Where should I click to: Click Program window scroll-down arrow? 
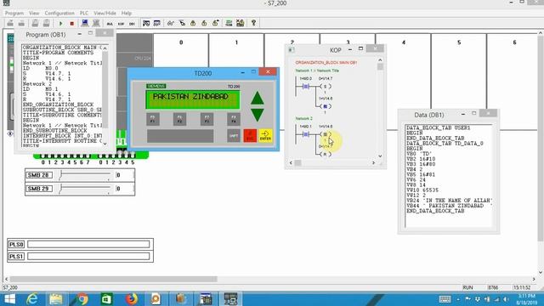coord(105,144)
